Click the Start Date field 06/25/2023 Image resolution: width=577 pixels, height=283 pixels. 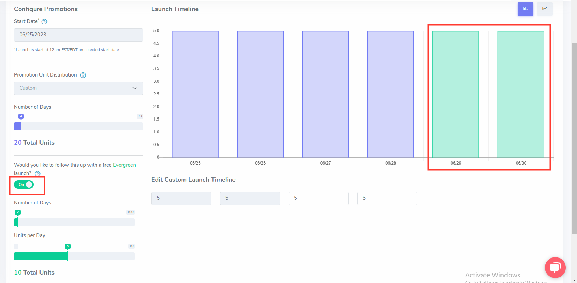(x=78, y=35)
